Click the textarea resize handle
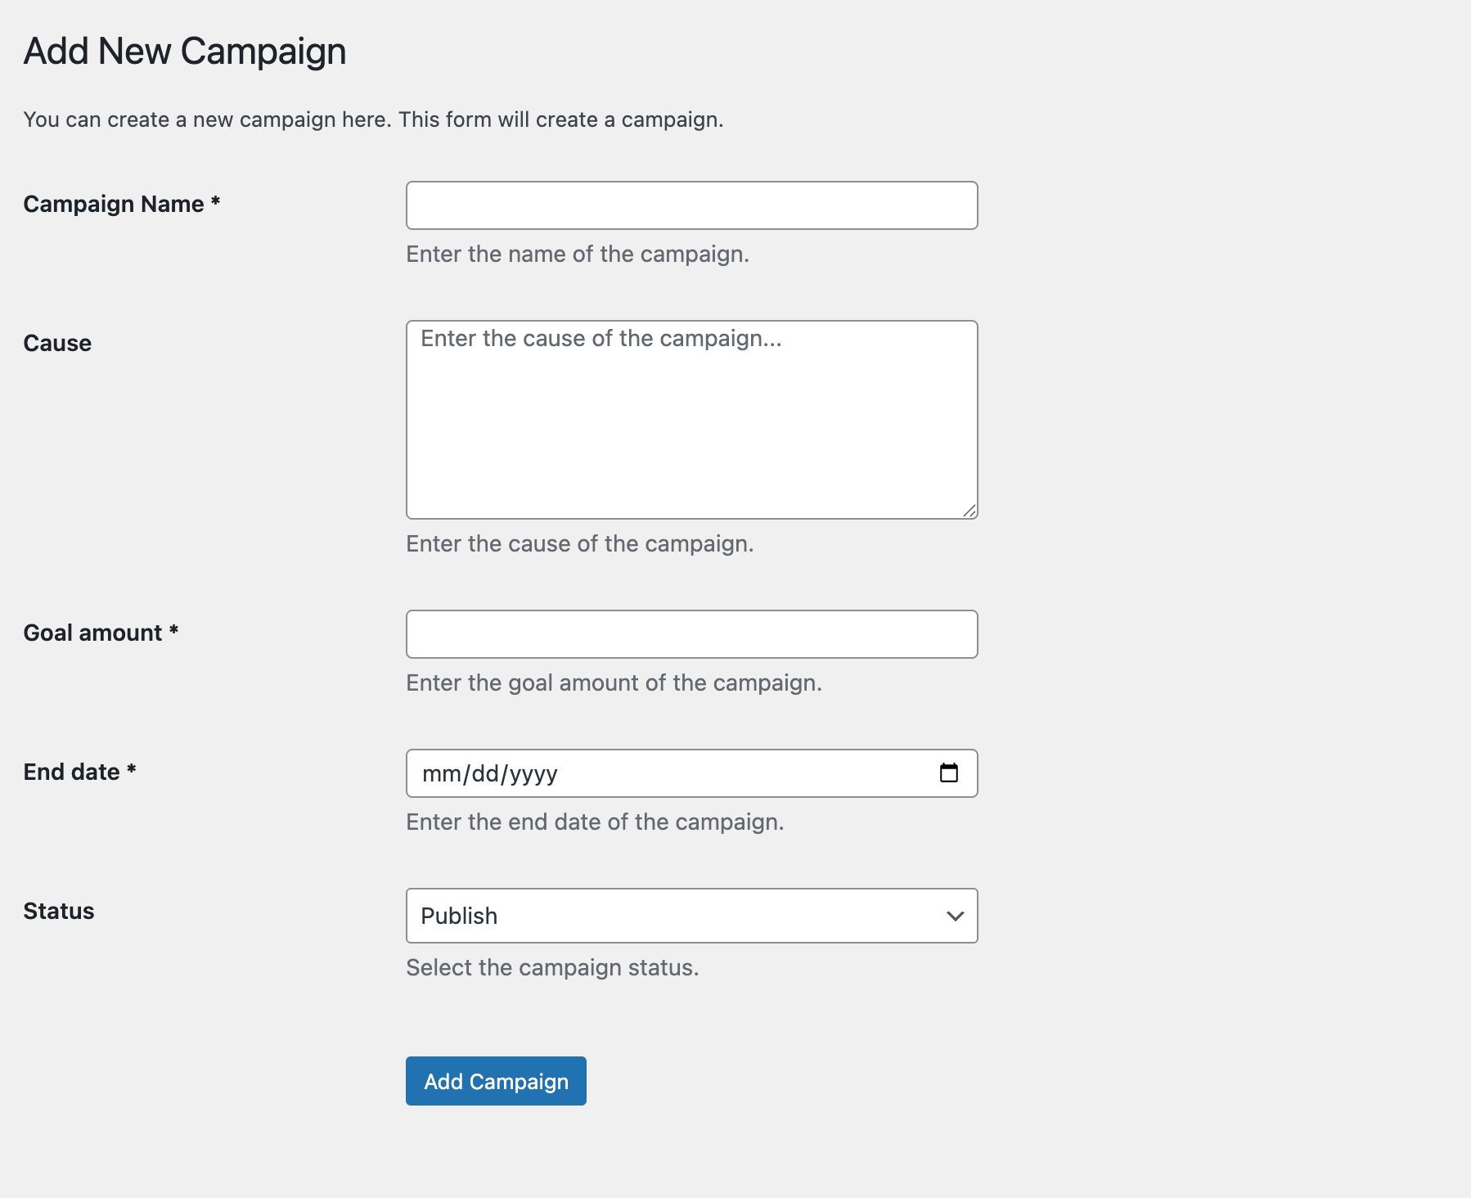 [969, 511]
